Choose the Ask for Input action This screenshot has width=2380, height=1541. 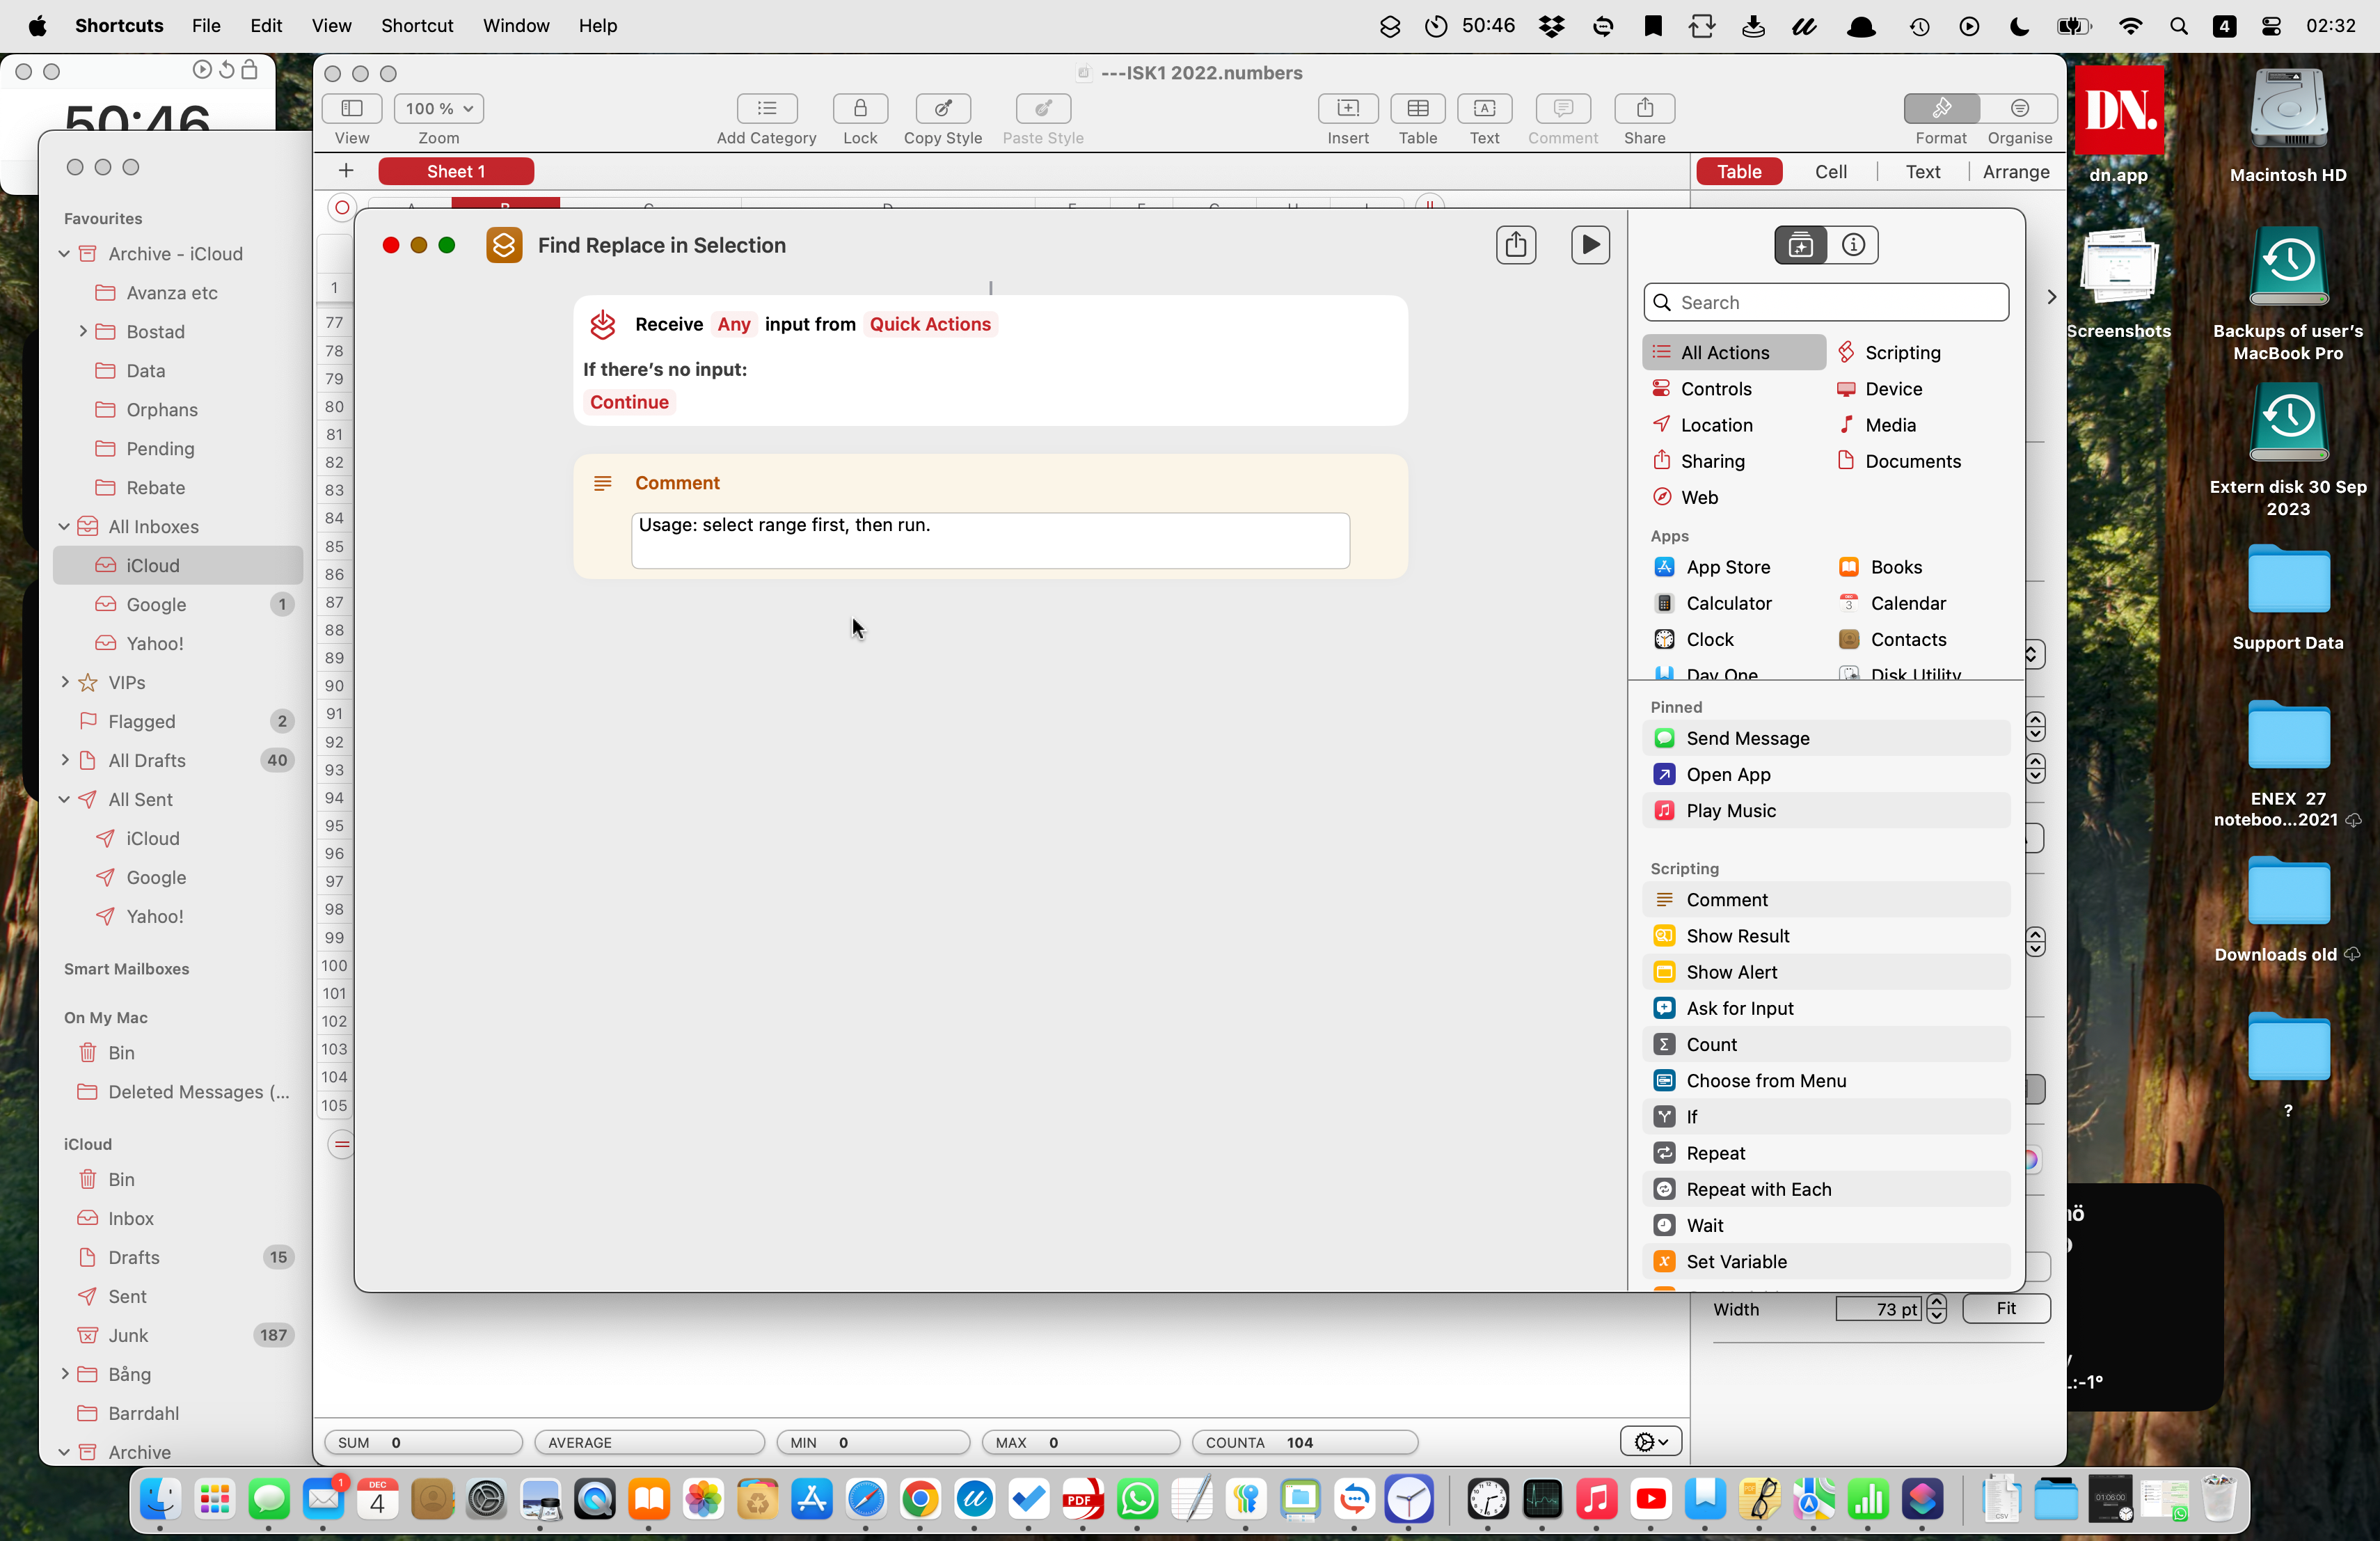(x=1739, y=1008)
